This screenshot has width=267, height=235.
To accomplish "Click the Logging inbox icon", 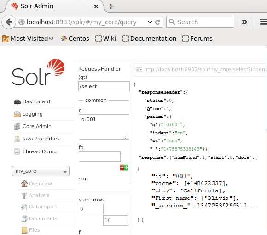I will 17,114.
